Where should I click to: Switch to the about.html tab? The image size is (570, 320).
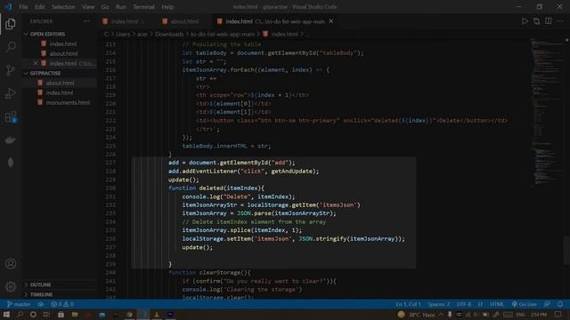184,21
